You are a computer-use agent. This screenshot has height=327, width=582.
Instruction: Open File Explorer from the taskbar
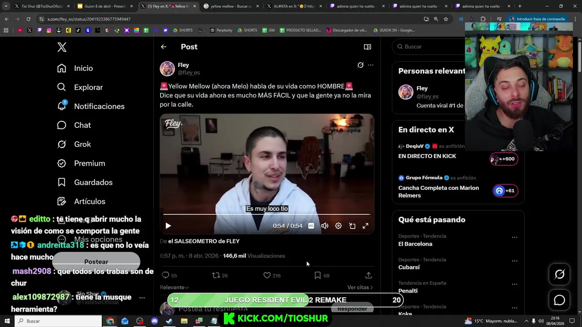(184, 321)
